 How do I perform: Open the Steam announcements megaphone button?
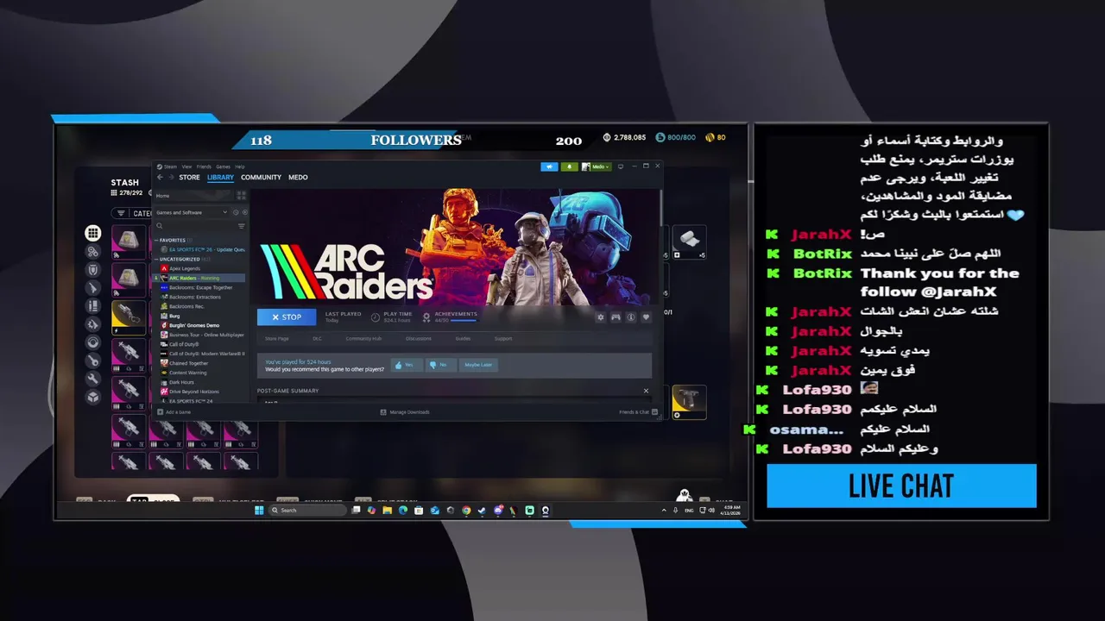[549, 166]
